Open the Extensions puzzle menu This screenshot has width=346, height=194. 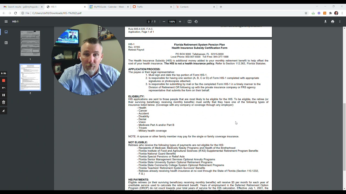(x=330, y=13)
